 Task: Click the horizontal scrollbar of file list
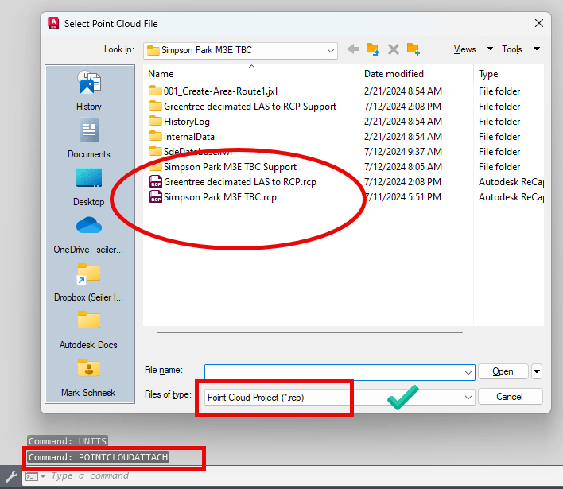[x=309, y=332]
